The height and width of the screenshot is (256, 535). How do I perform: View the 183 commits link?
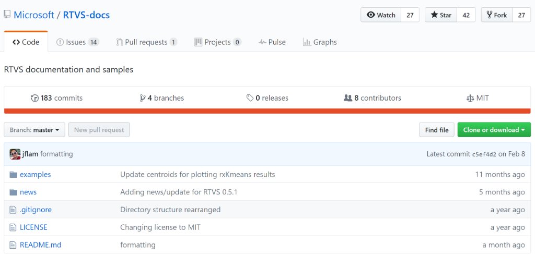pyautogui.click(x=56, y=98)
